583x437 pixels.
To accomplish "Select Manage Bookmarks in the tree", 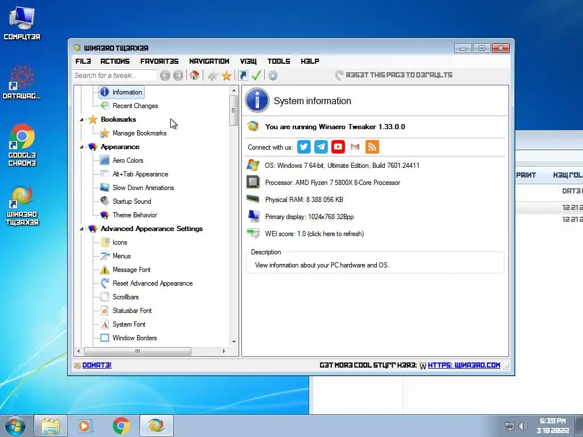I will [139, 133].
